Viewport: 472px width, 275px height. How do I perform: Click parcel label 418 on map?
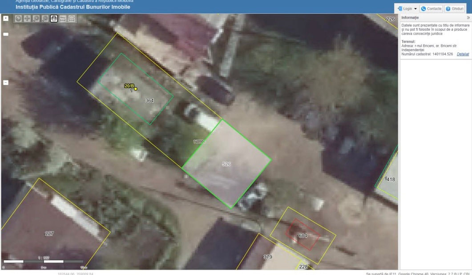coord(391,179)
